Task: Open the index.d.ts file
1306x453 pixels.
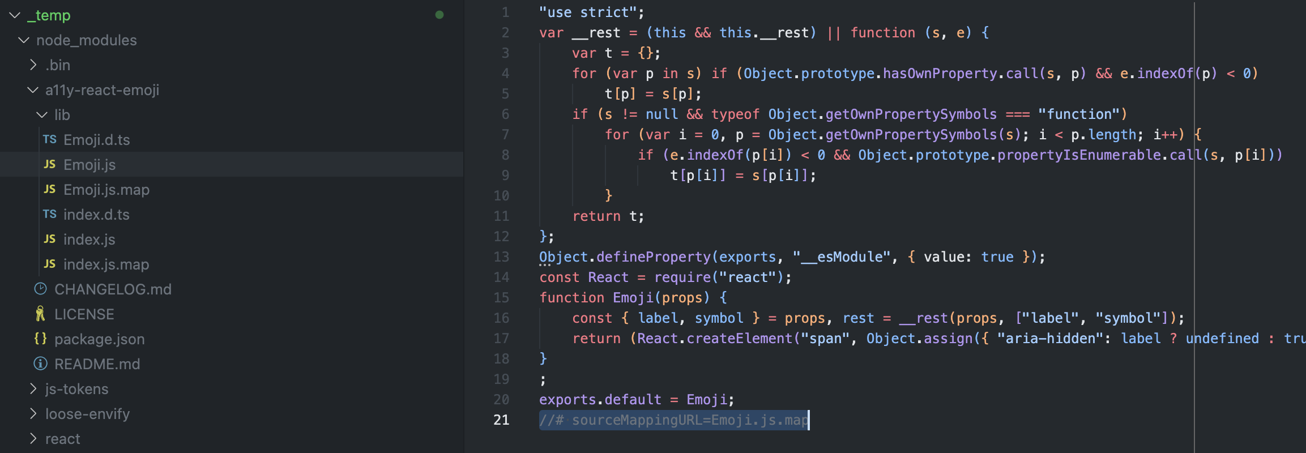Action: [x=96, y=215]
